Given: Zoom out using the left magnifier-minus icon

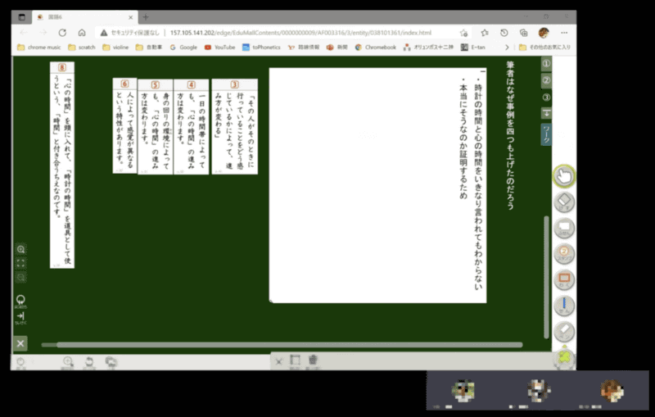Looking at the screenshot, I should coord(20,278).
